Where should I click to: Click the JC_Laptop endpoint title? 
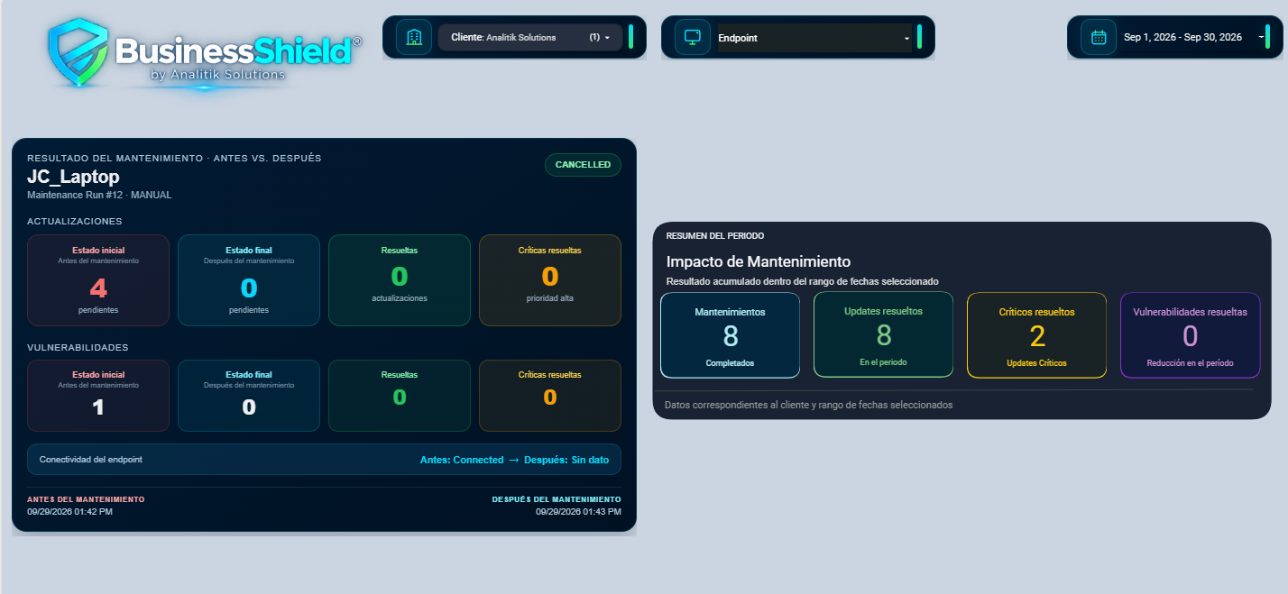[74, 177]
